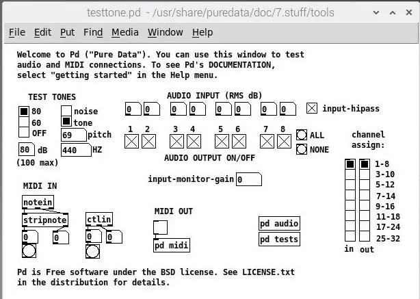Maximize window with the up chevron icon
This screenshot has width=420, height=299.
point(393,12)
